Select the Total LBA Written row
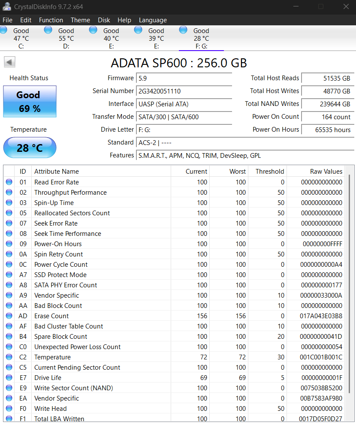The image size is (356, 425). (x=174, y=418)
